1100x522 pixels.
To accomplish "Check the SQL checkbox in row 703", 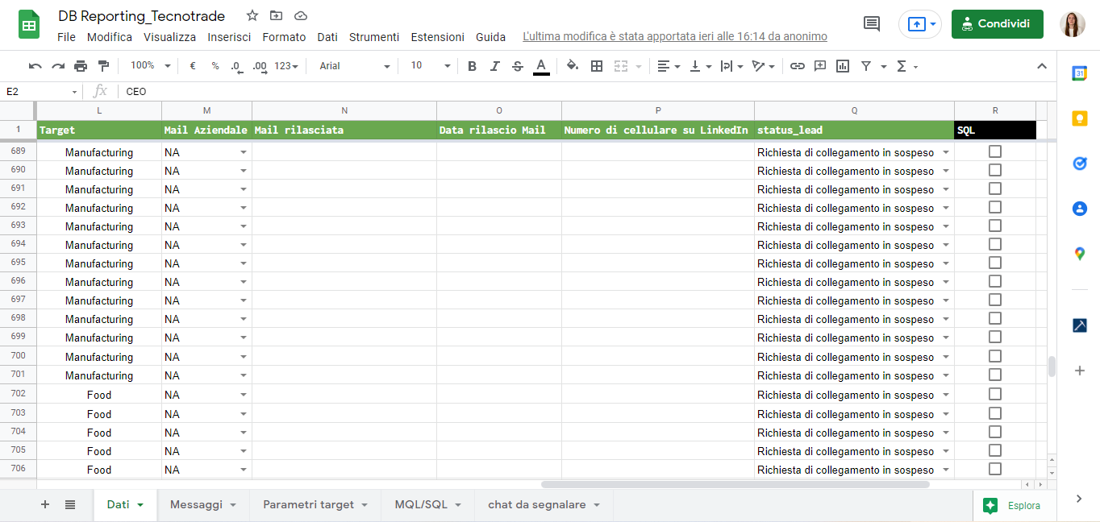I will [x=995, y=413].
